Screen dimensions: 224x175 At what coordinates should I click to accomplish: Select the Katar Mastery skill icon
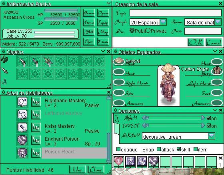click(22, 127)
